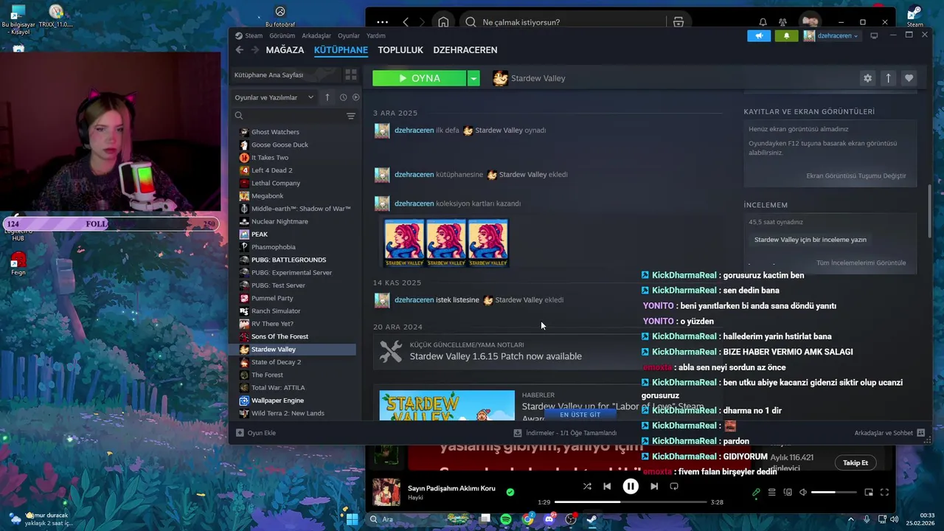Seek in Spotify track progress bar
Image resolution: width=944 pixels, height=531 pixels.
pyautogui.click(x=630, y=502)
